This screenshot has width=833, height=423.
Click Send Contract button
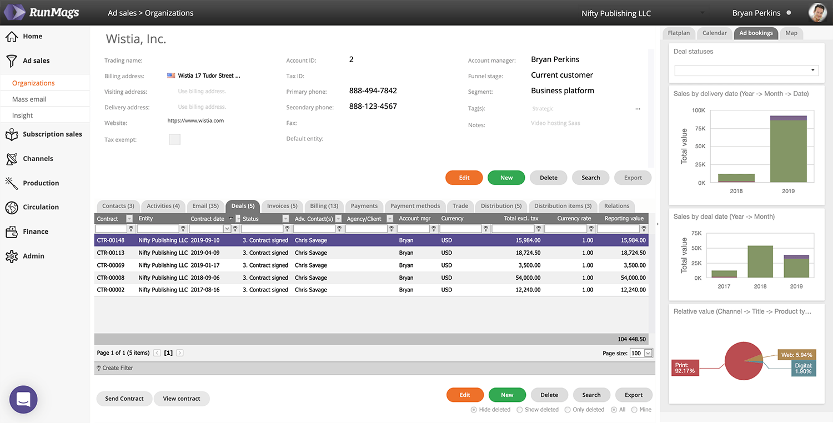124,399
